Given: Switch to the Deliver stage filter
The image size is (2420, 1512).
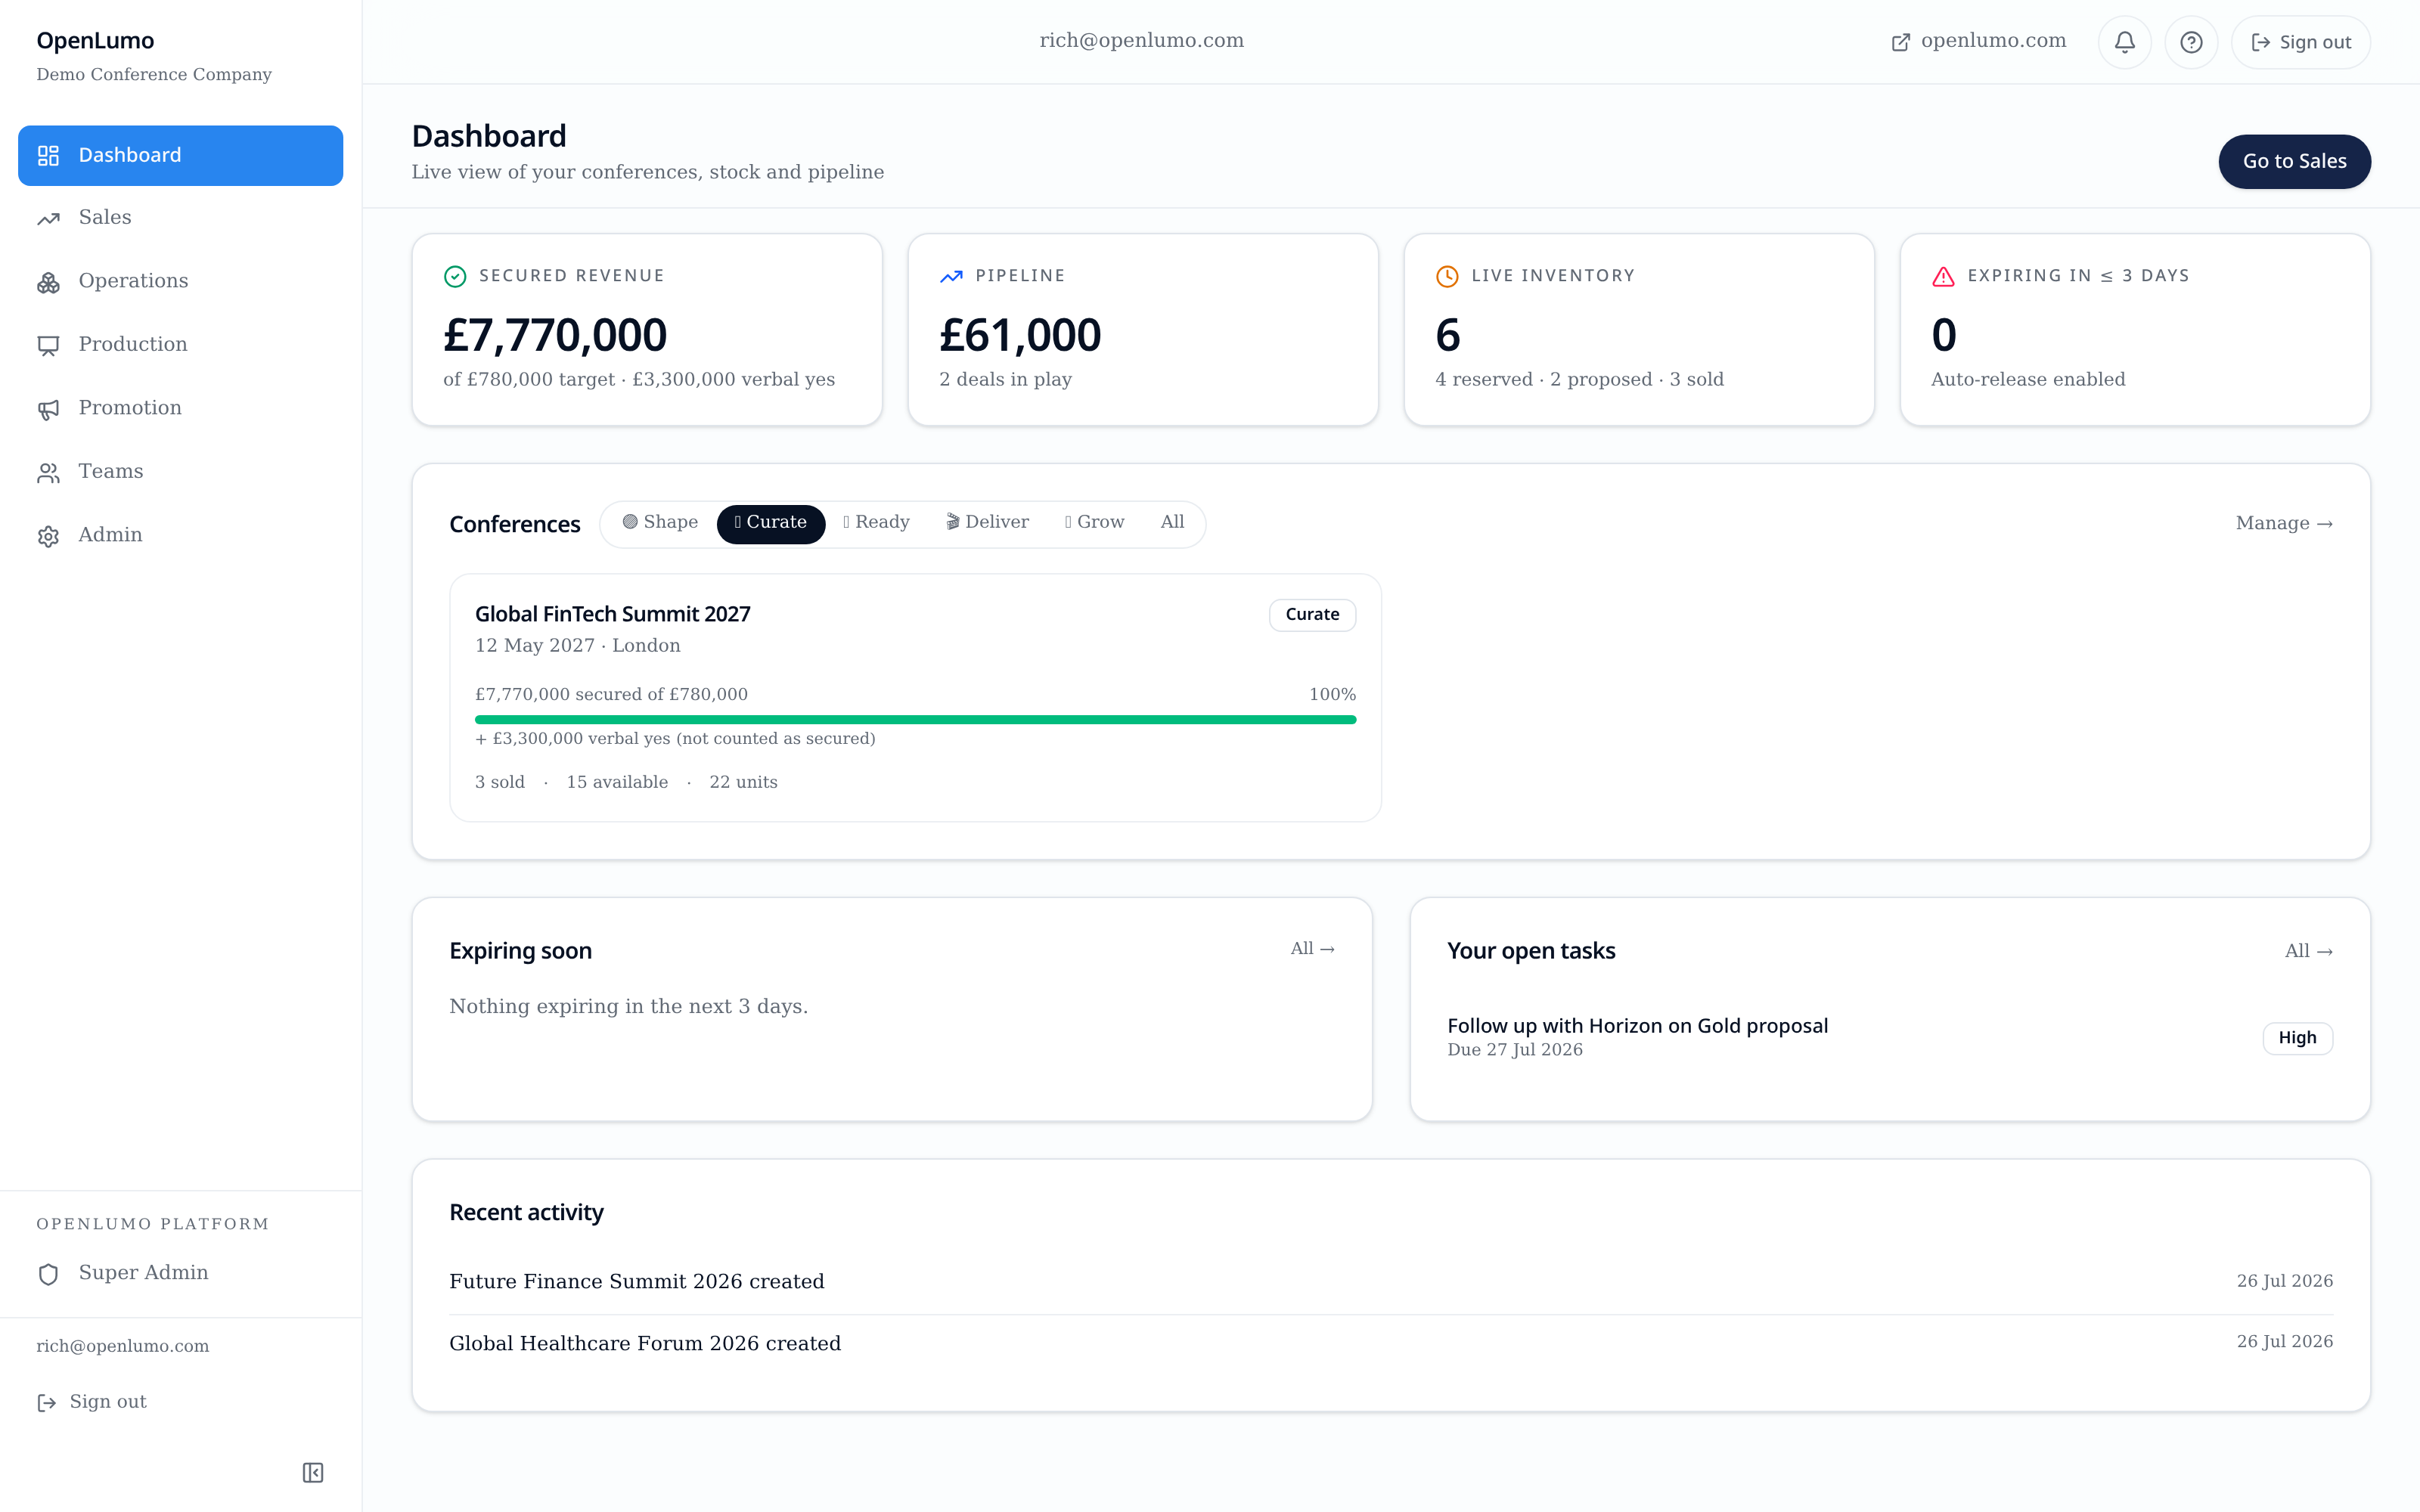Looking at the screenshot, I should pyautogui.click(x=987, y=523).
